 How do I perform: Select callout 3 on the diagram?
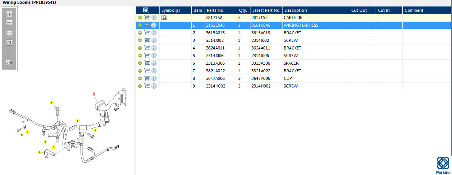tap(22, 135)
